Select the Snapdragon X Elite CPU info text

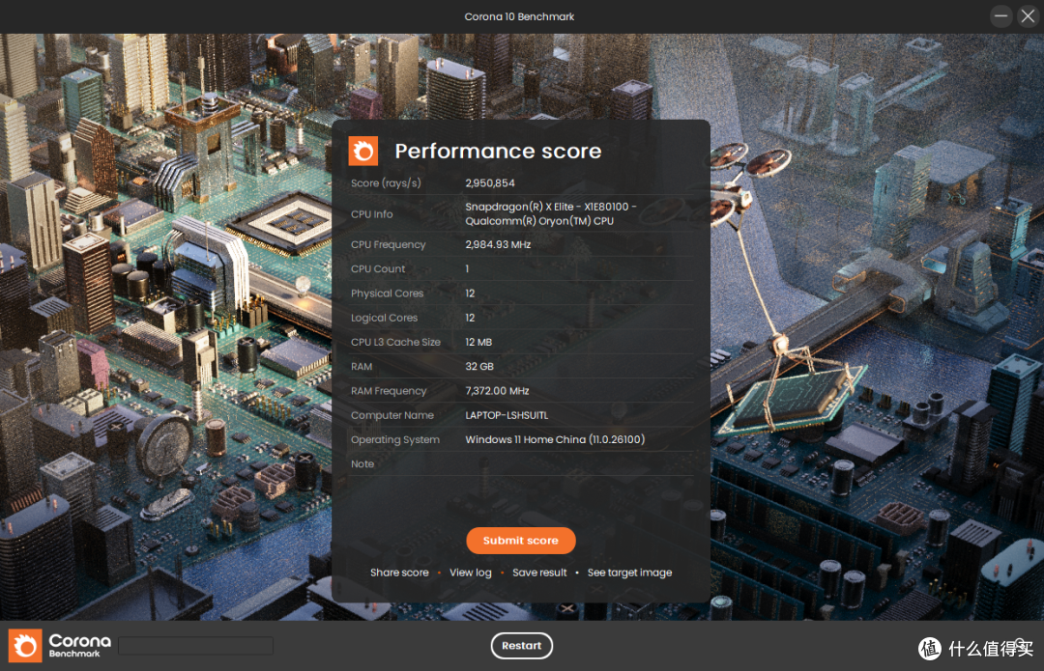(551, 213)
